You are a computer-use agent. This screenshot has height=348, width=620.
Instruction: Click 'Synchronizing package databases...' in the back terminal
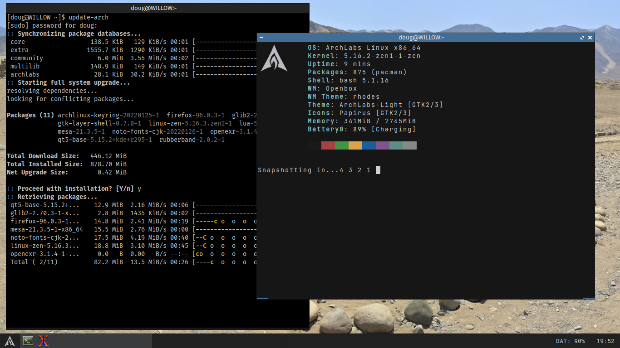point(79,34)
